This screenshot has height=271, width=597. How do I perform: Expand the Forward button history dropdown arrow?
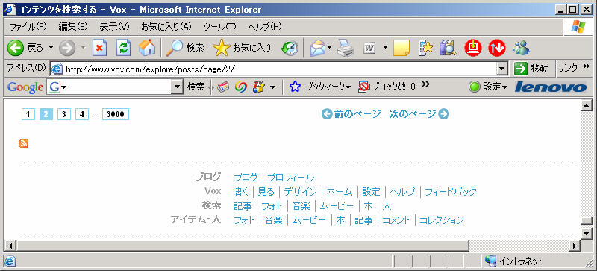(x=84, y=48)
